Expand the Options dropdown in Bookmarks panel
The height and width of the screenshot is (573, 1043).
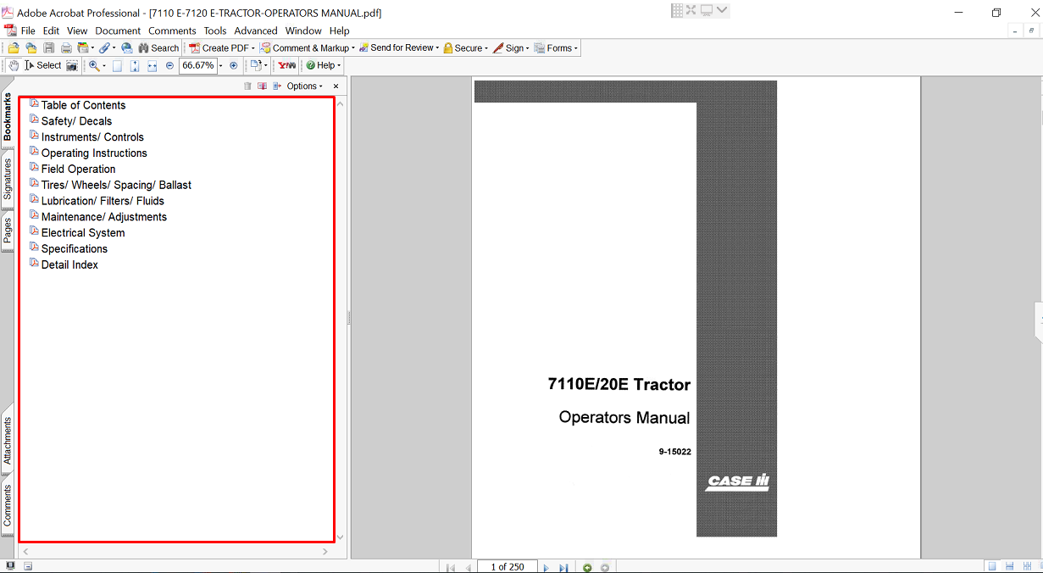(304, 86)
